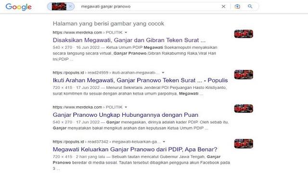Screen dimensions: 308x173
Task: Search by image with the camera icon
Action: tap(237, 6)
